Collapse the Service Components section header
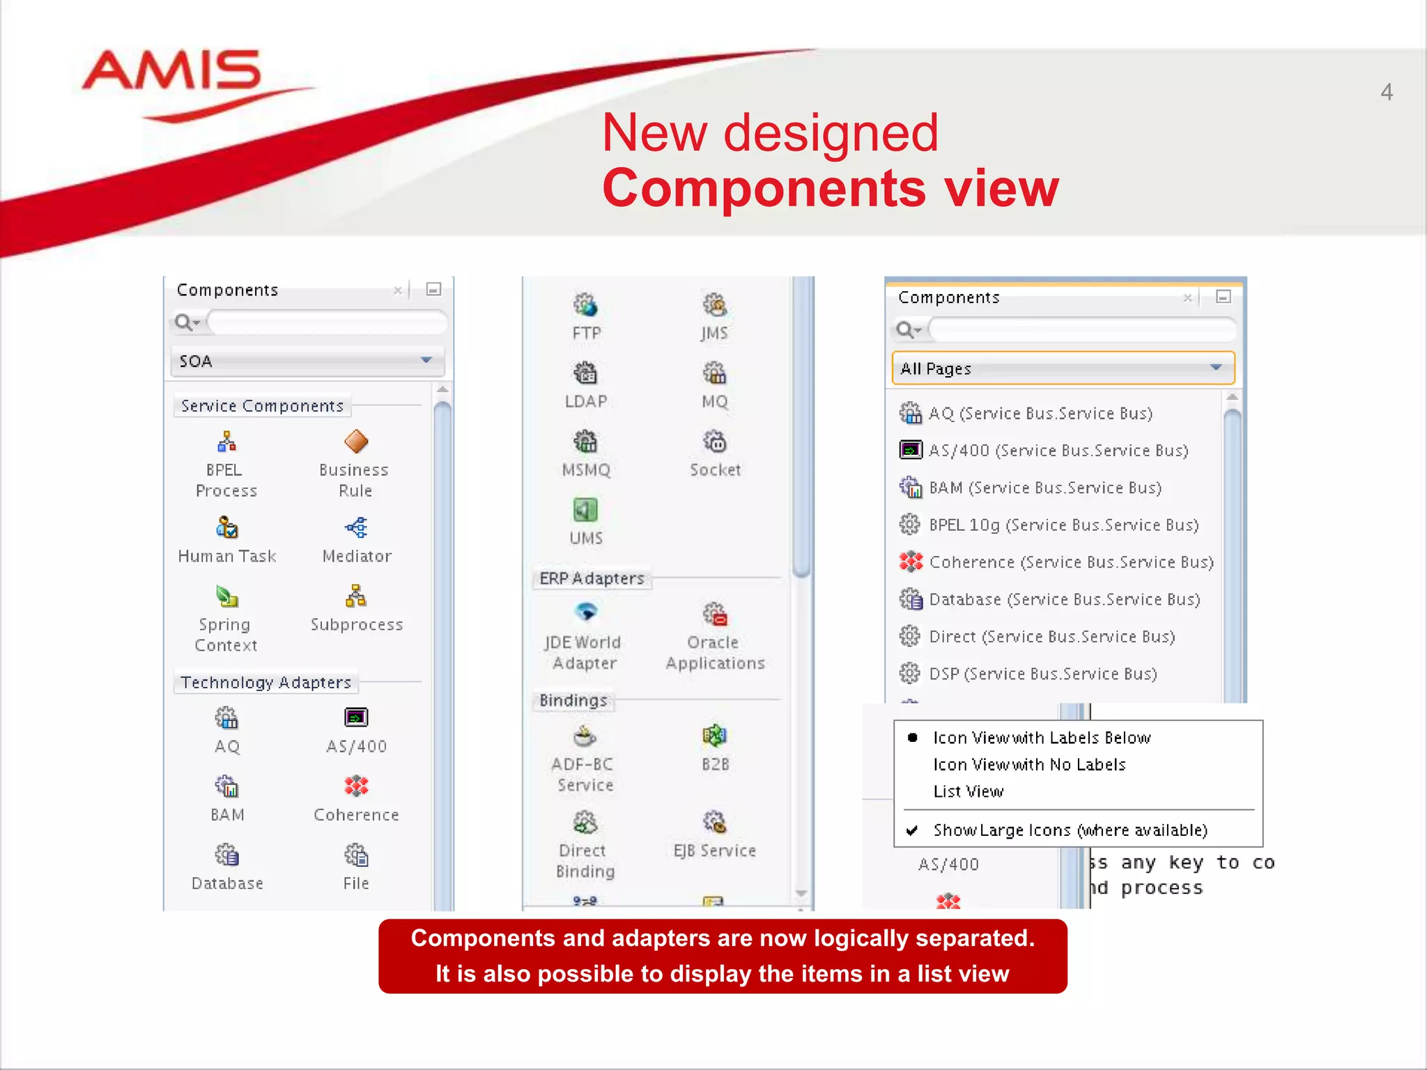Image resolution: width=1427 pixels, height=1070 pixels. tap(263, 405)
